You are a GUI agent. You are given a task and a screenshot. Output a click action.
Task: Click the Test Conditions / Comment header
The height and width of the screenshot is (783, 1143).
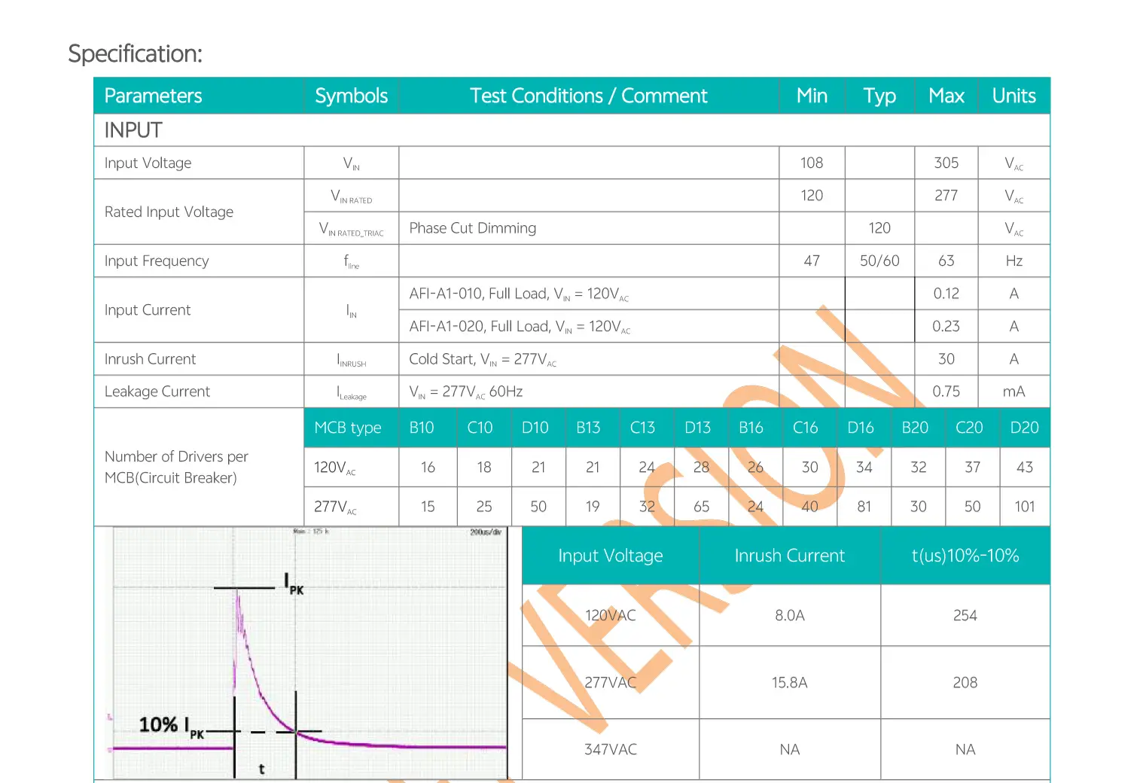click(588, 96)
